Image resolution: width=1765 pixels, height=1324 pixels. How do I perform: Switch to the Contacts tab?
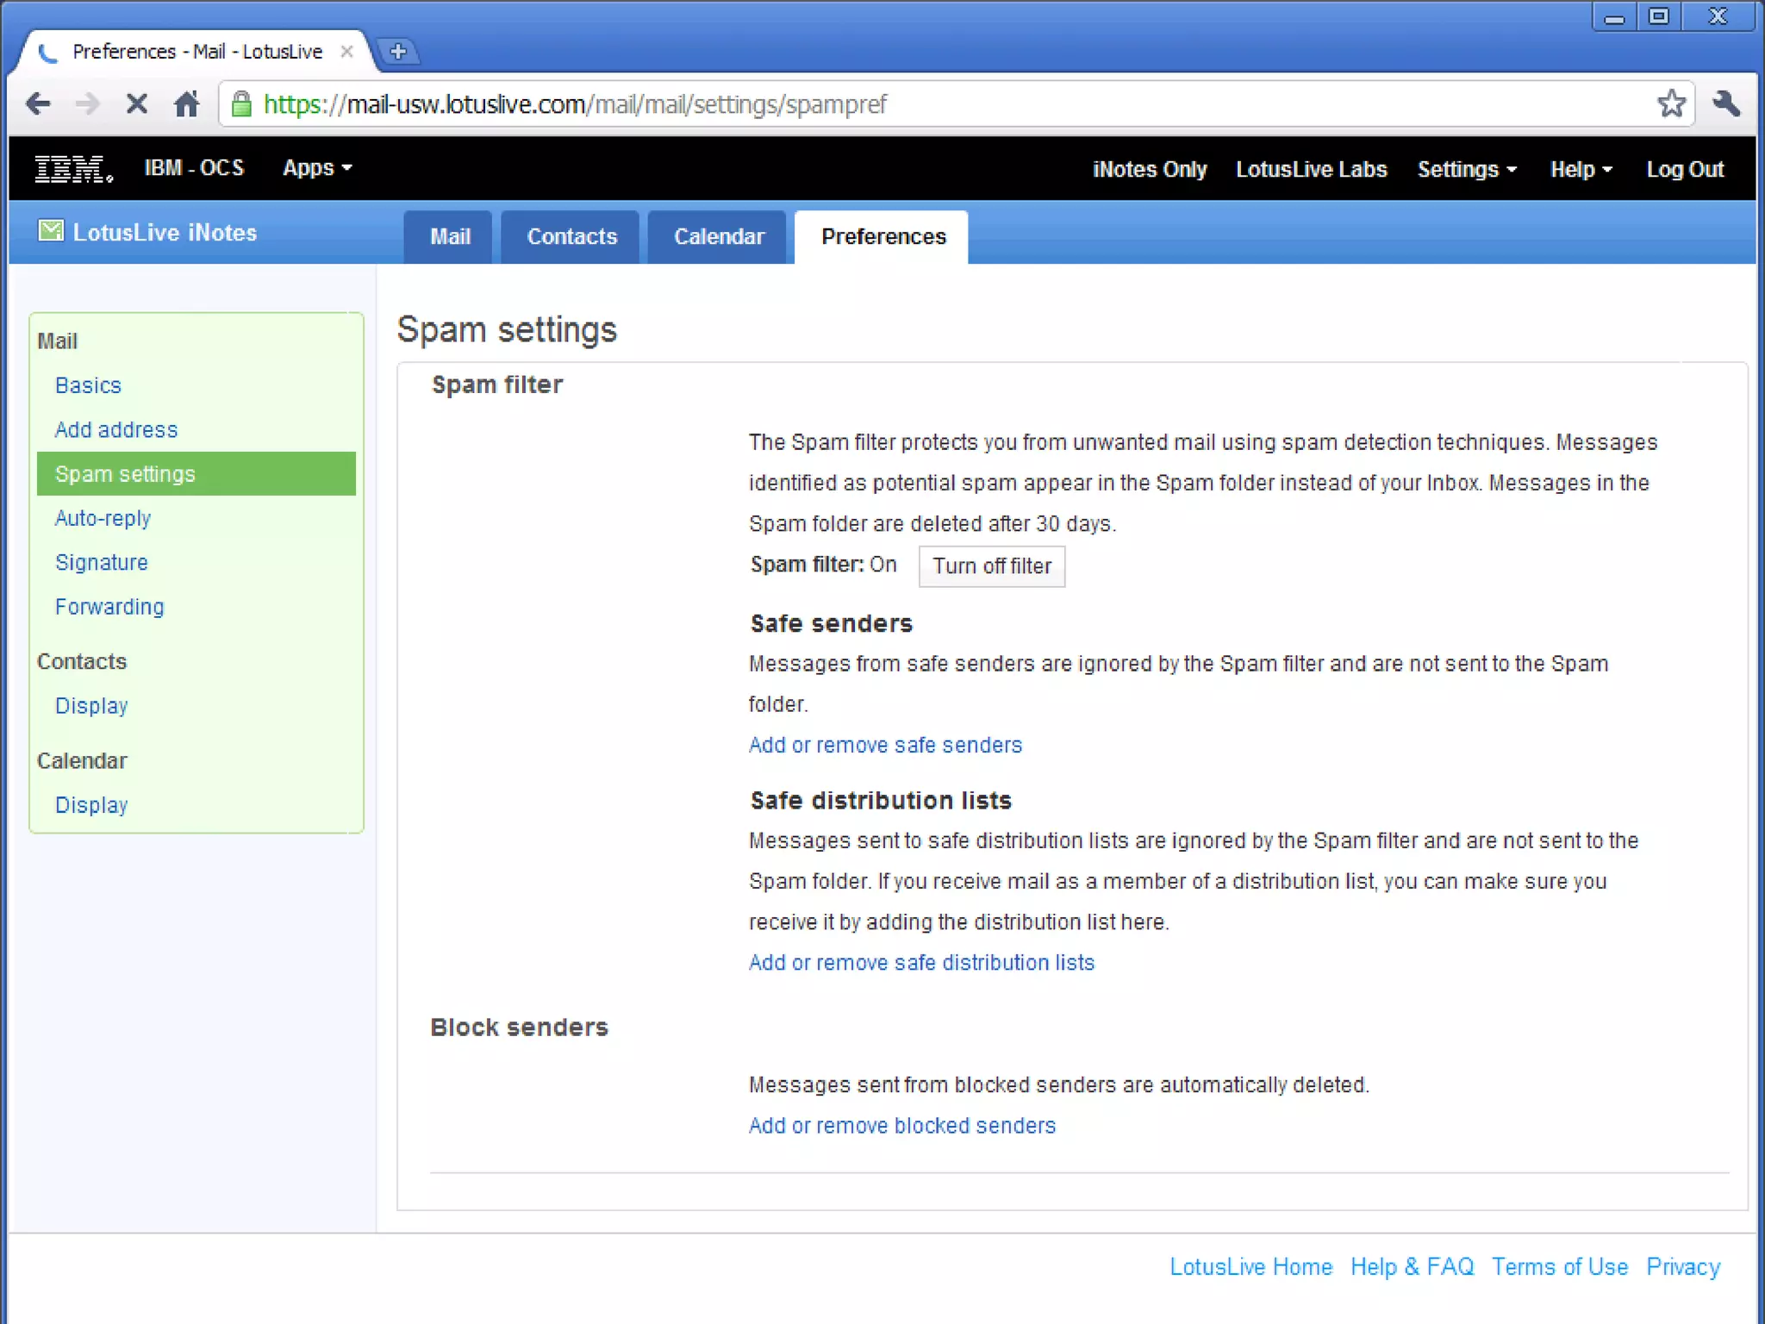[571, 237]
